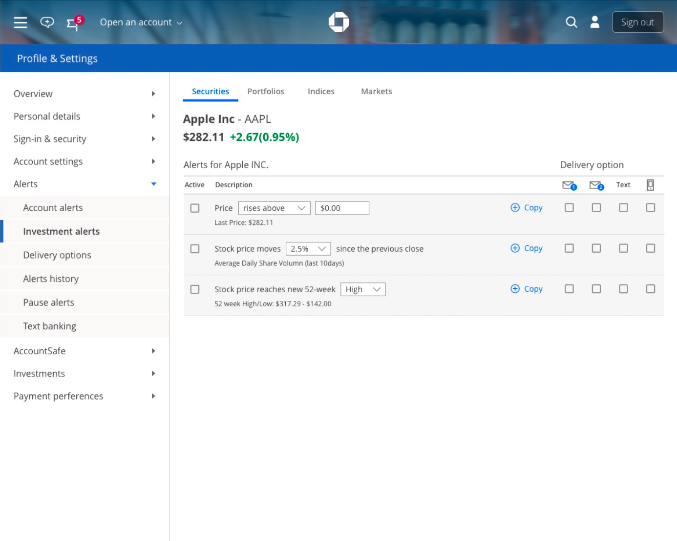
Task: Click the '+2.67(0.95%)' price change value
Action: point(264,137)
